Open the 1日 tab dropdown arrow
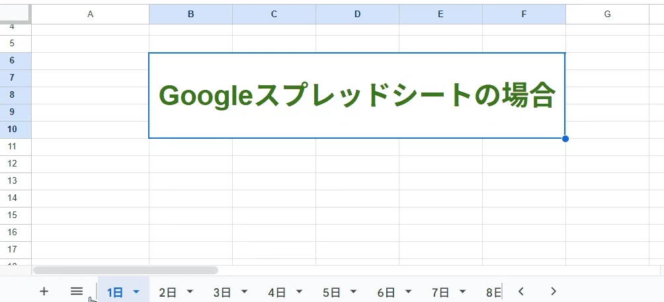This screenshot has width=664, height=302. pyautogui.click(x=136, y=291)
